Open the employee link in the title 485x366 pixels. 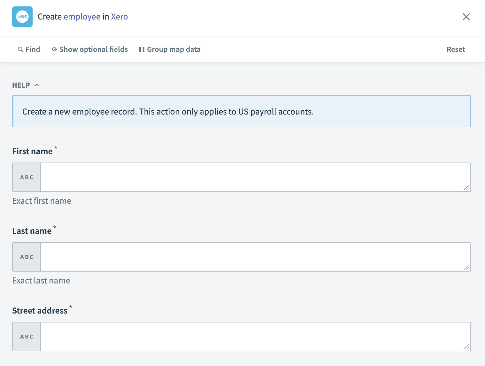82,17
